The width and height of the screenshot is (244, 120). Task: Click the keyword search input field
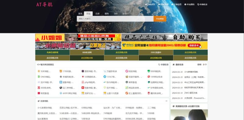pos(115,19)
